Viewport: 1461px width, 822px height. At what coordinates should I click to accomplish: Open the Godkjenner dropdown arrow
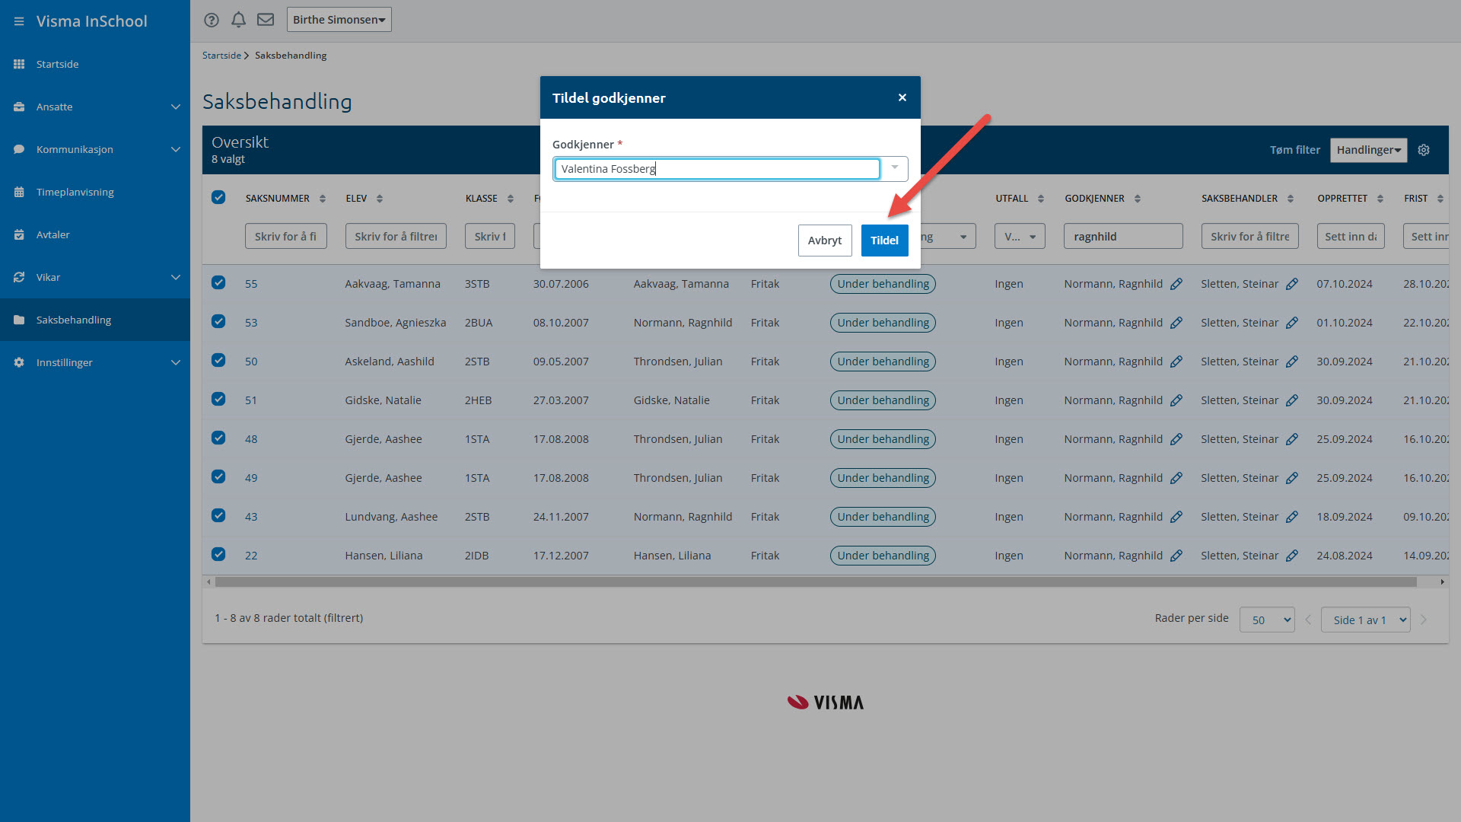tap(895, 168)
